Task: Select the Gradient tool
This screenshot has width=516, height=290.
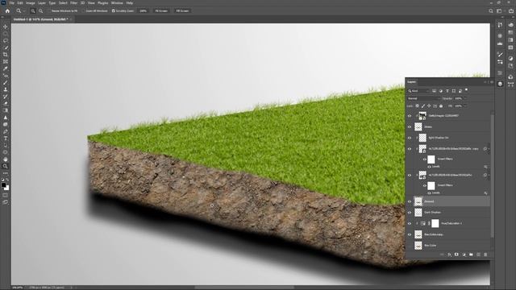Action: (x=6, y=110)
